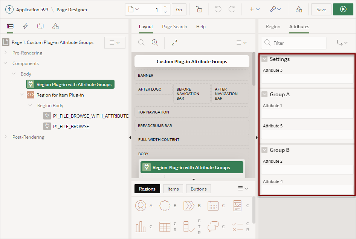Decrement the page number stepper down arrow
The width and height of the screenshot is (356, 239).
pos(165,12)
